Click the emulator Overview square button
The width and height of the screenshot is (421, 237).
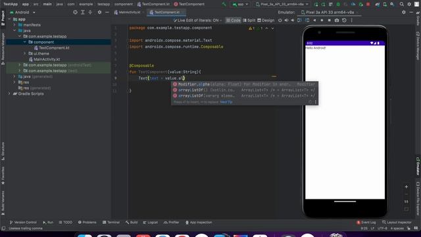pyautogui.click(x=329, y=20)
